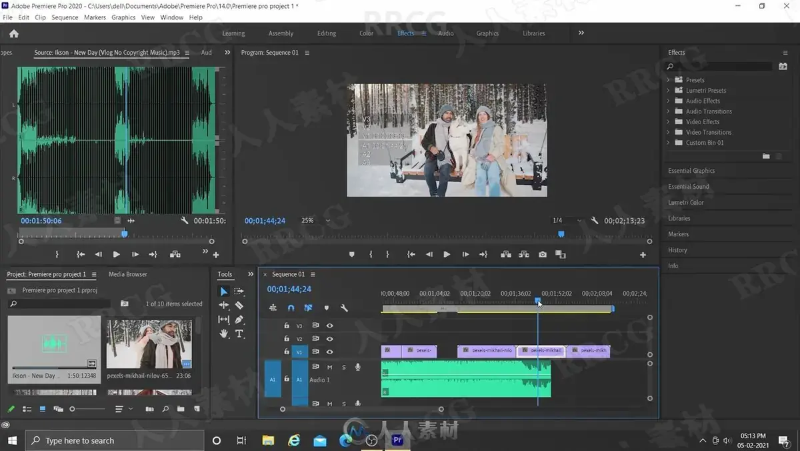Toggle insert sequences as nests option

273,308
